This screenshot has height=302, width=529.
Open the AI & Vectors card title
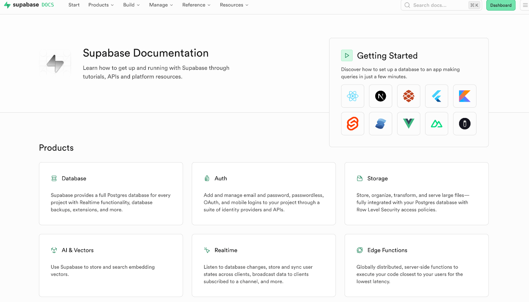point(77,250)
